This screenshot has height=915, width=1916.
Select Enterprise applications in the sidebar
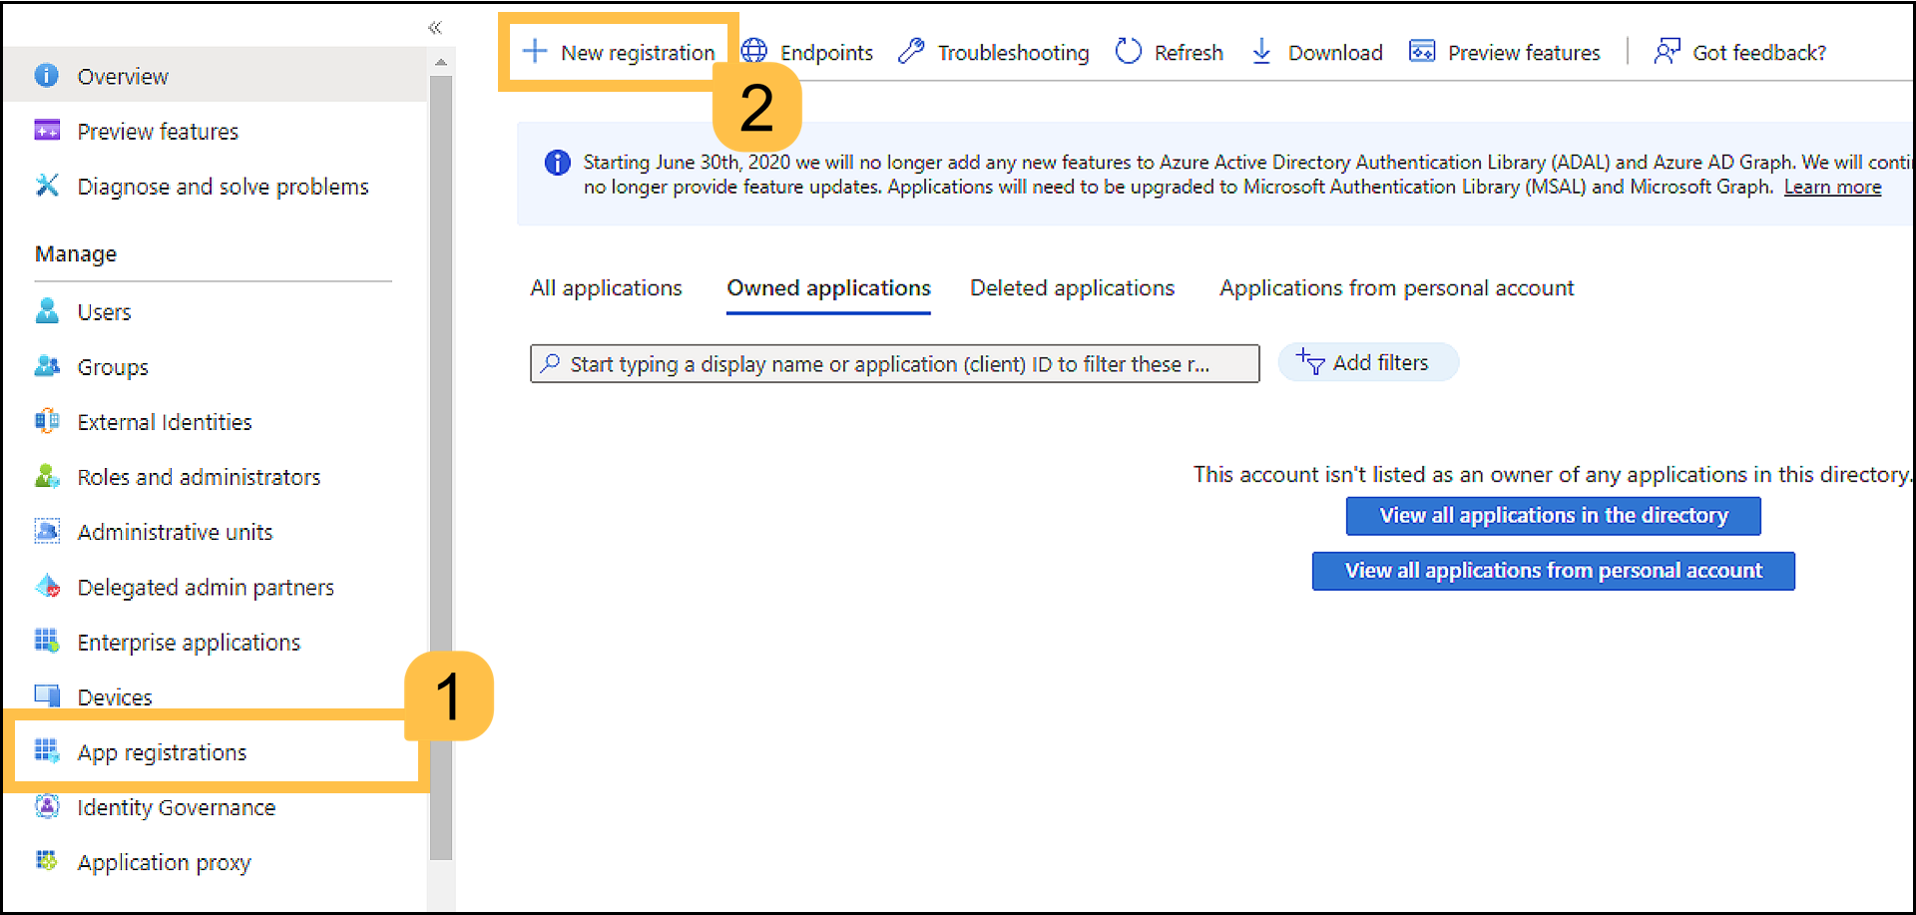(x=189, y=643)
